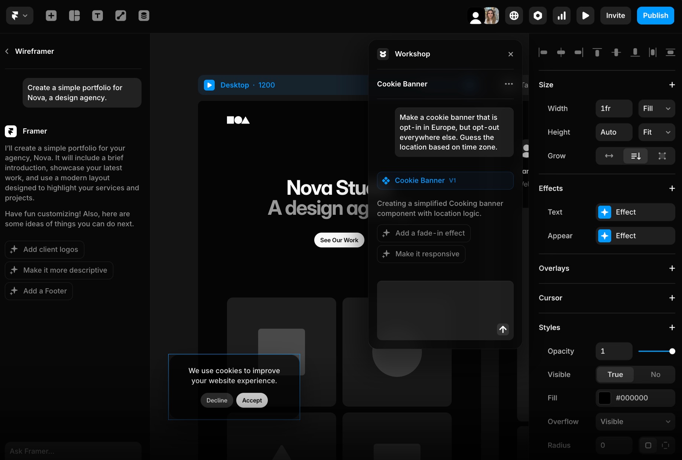
Task: Click the Workshop panel logo icon
Action: (x=383, y=54)
